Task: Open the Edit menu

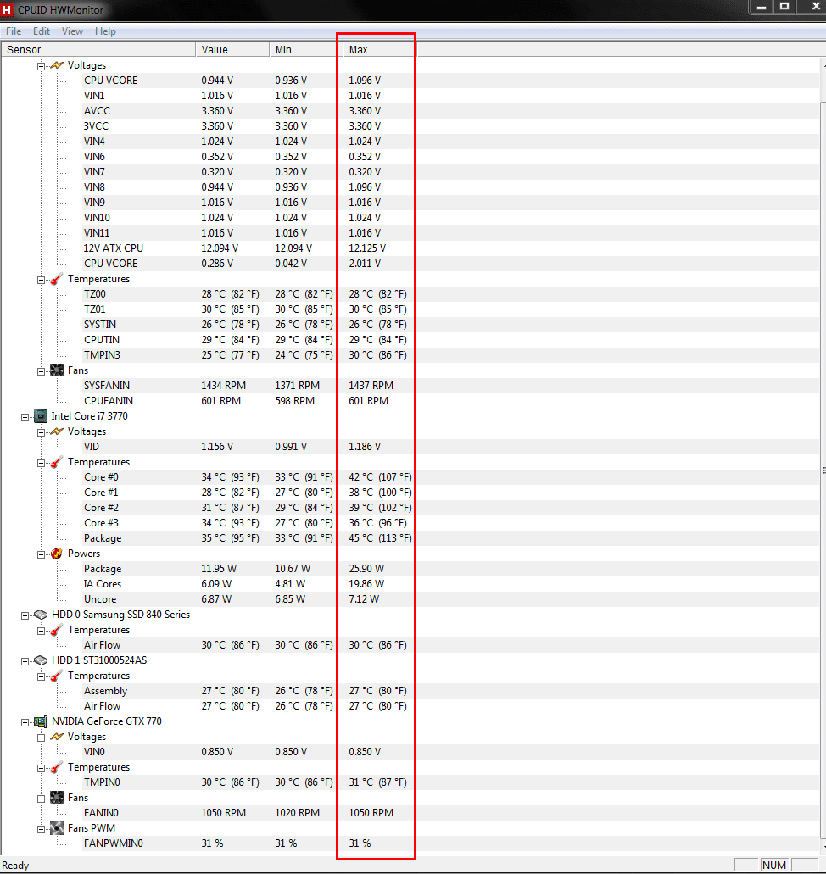Action: click(42, 31)
